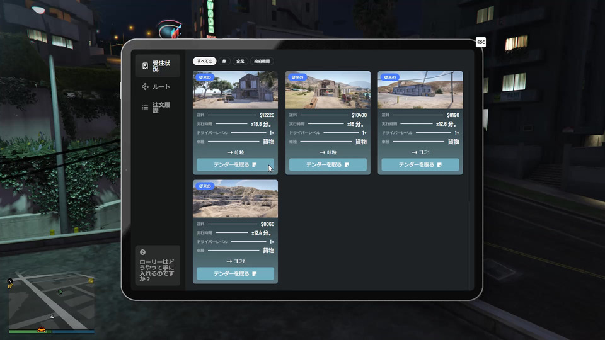Click the tender icon on the $12220 button

[254, 164]
